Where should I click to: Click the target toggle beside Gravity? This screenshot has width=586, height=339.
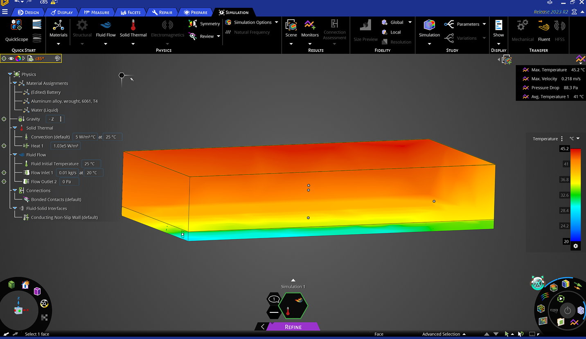(x=4, y=119)
